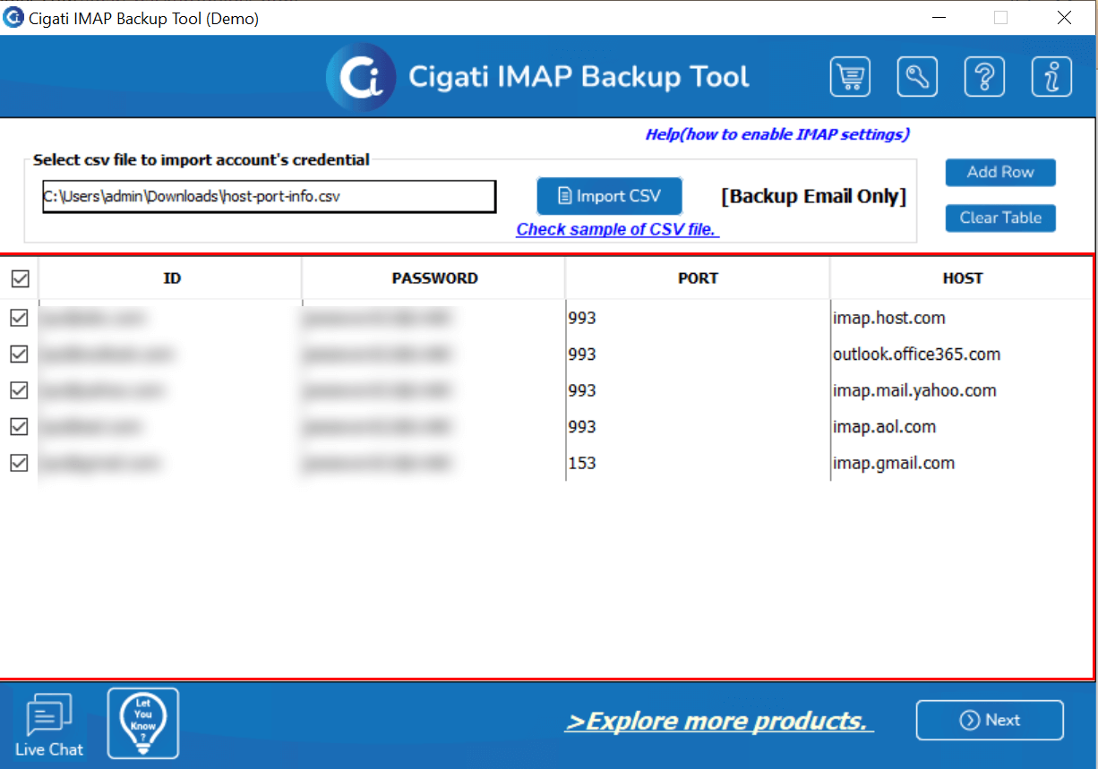Click the Let You Know lightbulb icon

tap(143, 723)
